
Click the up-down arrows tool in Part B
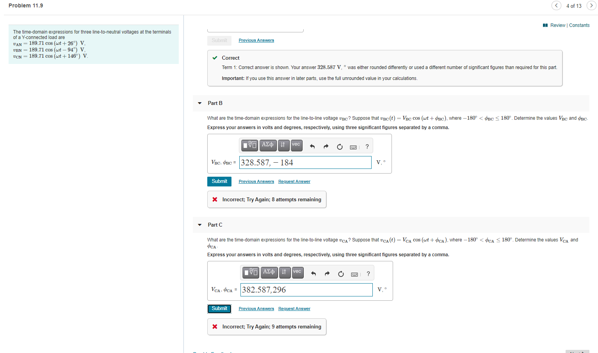tap(283, 145)
